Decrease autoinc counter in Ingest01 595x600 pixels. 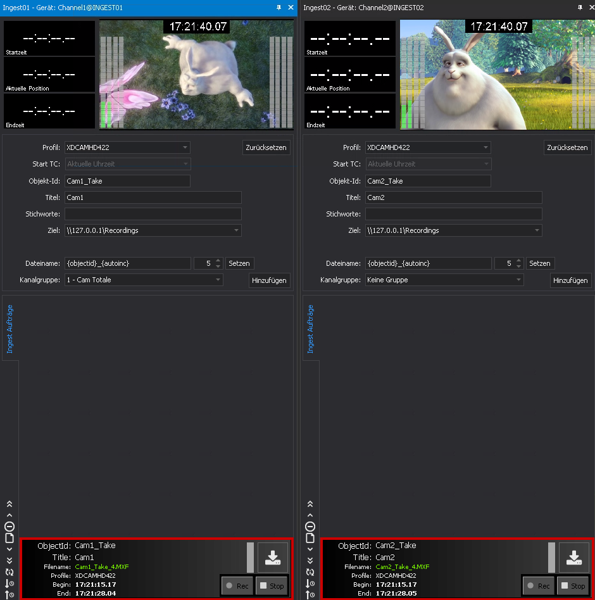(218, 266)
